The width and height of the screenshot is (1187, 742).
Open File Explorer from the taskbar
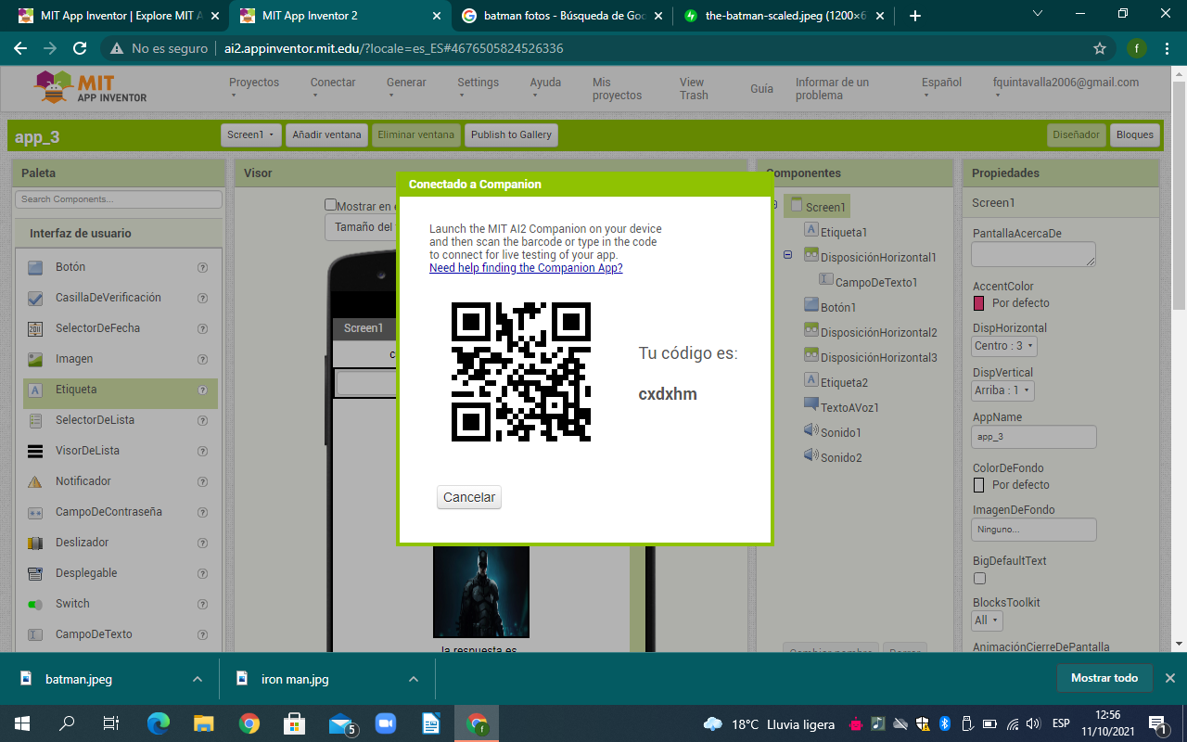point(203,723)
